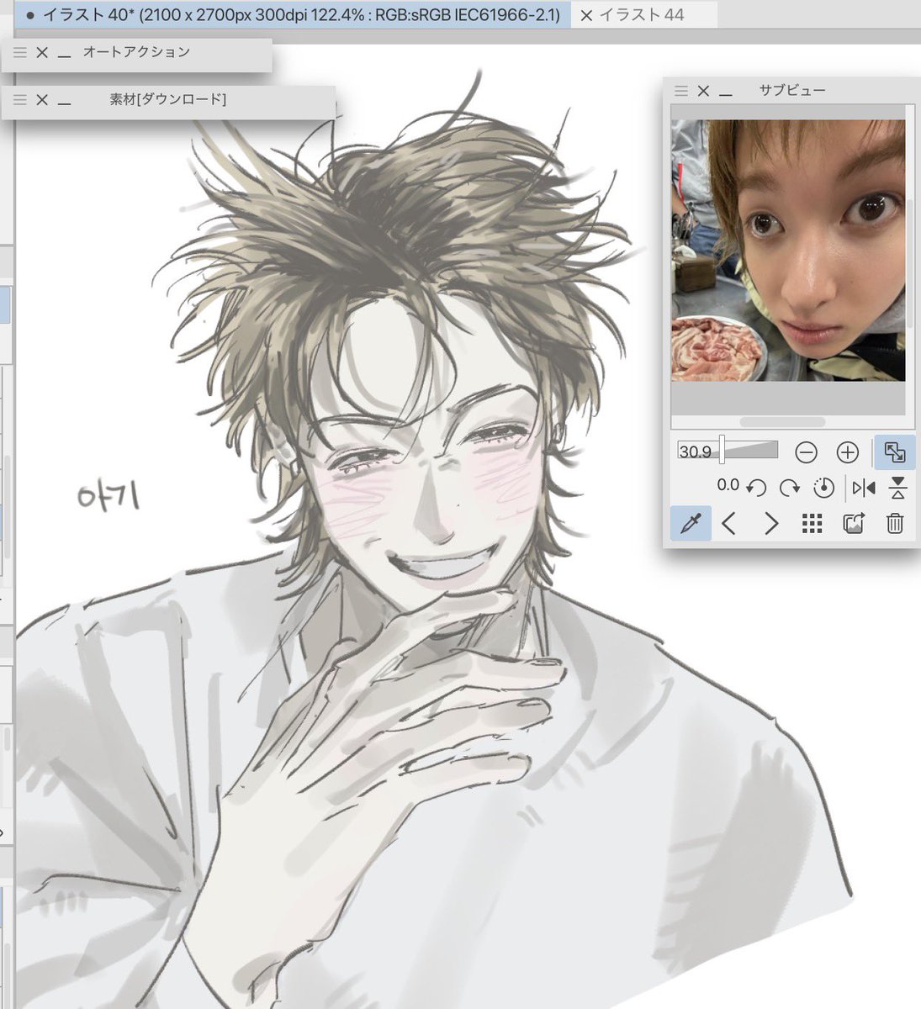The height and width of the screenshot is (1009, 921).
Task: Click the オートアクション panel title
Action: click(x=136, y=52)
